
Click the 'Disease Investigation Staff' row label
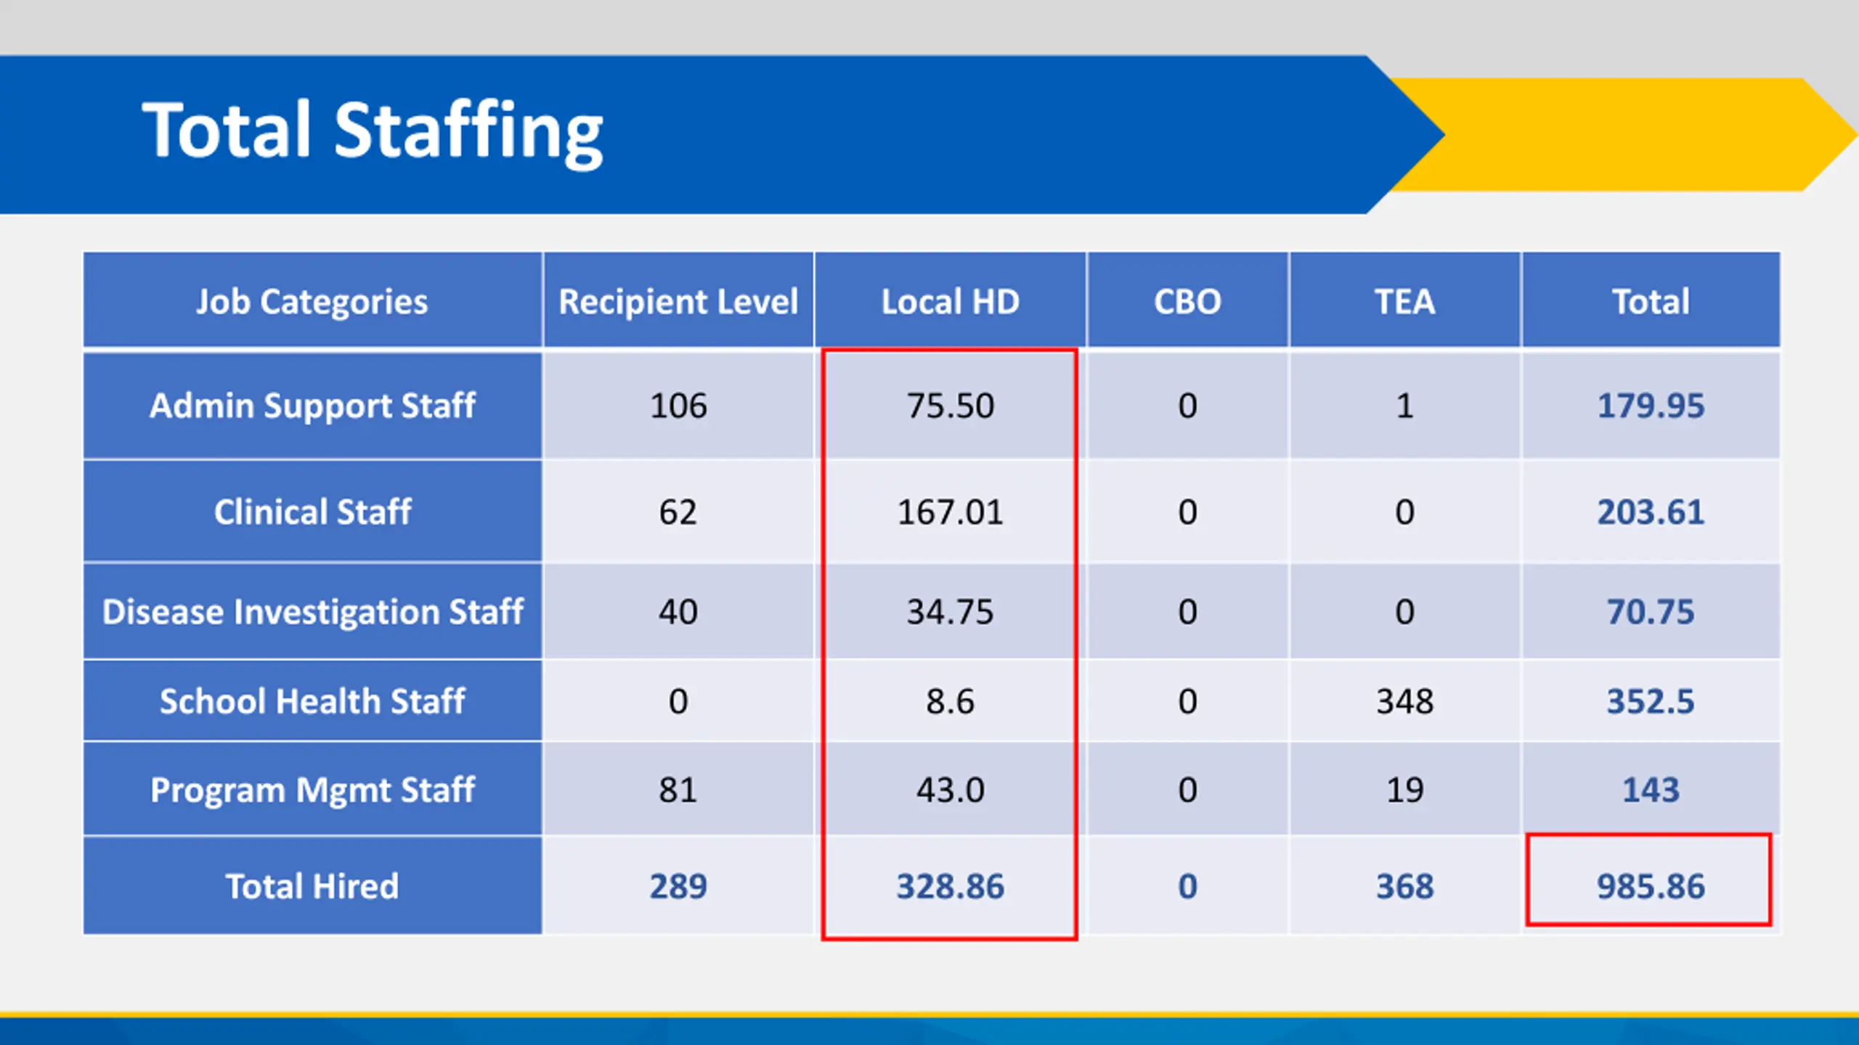[312, 611]
